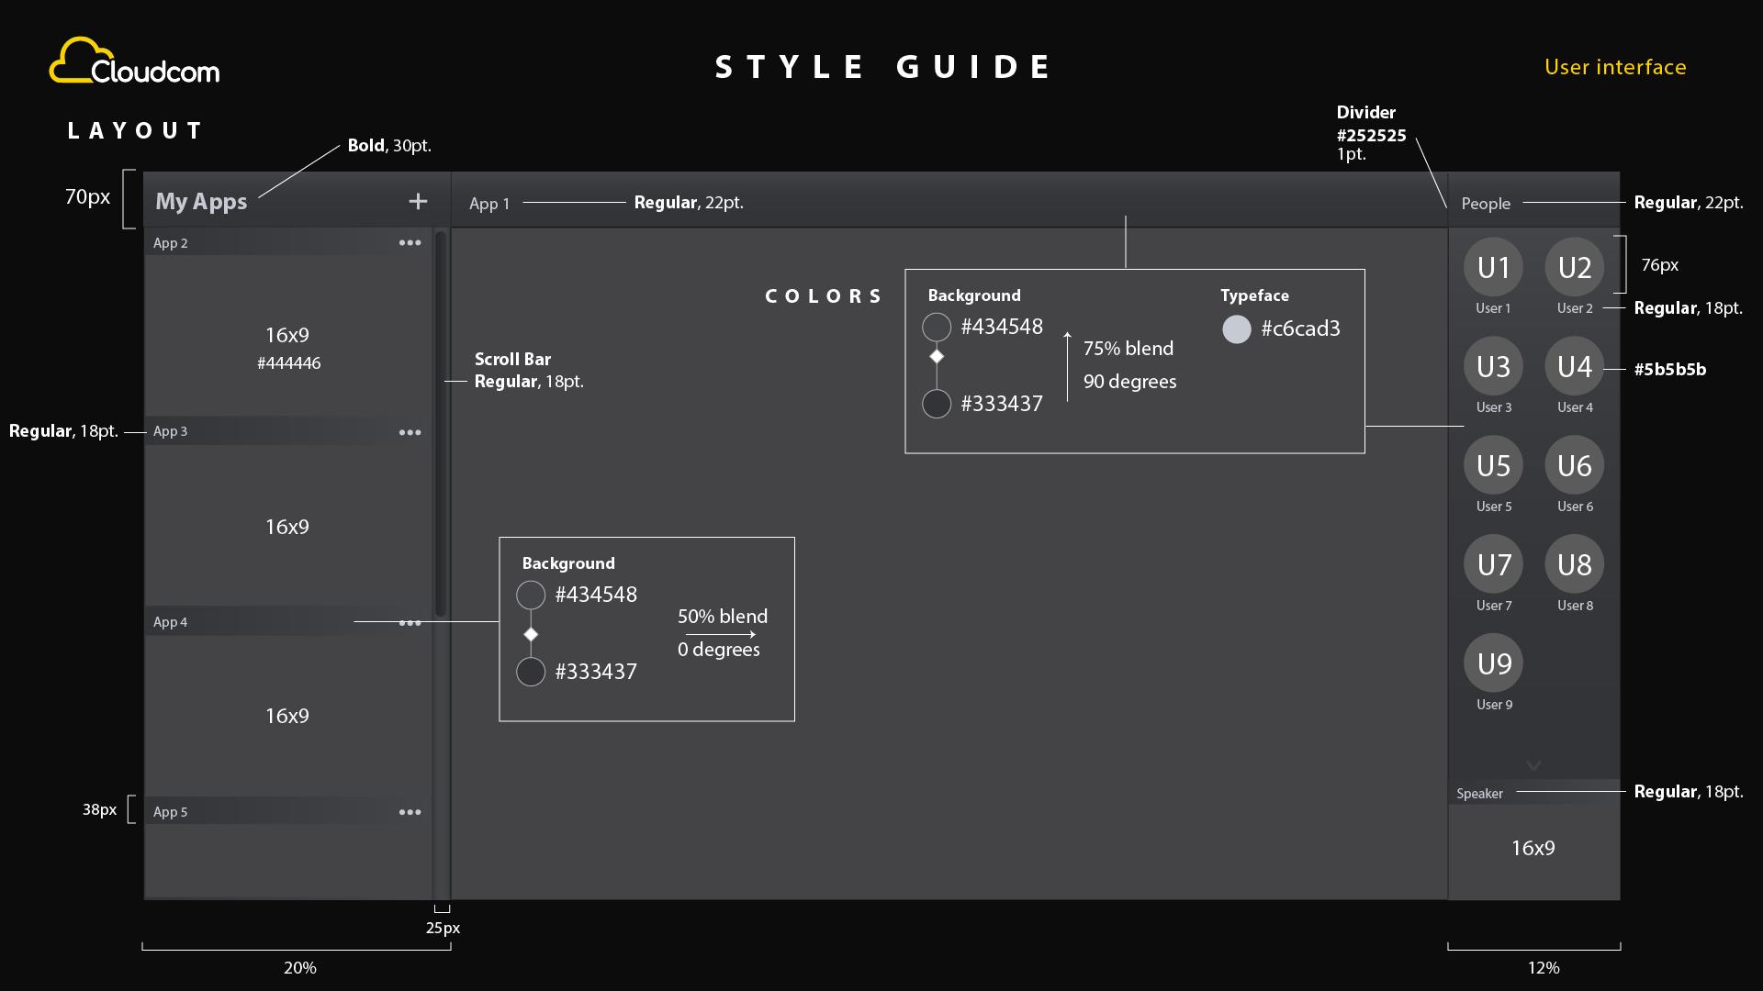Click the Speaker 16x9 video thumbnail
The height and width of the screenshot is (991, 1763).
[x=1533, y=849]
